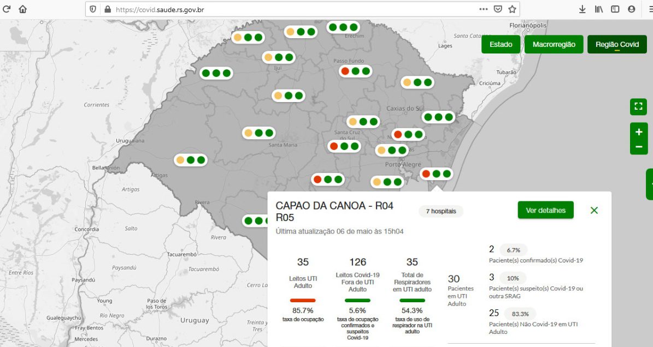Save the page to Pocket
This screenshot has height=347, width=653.
tap(498, 9)
